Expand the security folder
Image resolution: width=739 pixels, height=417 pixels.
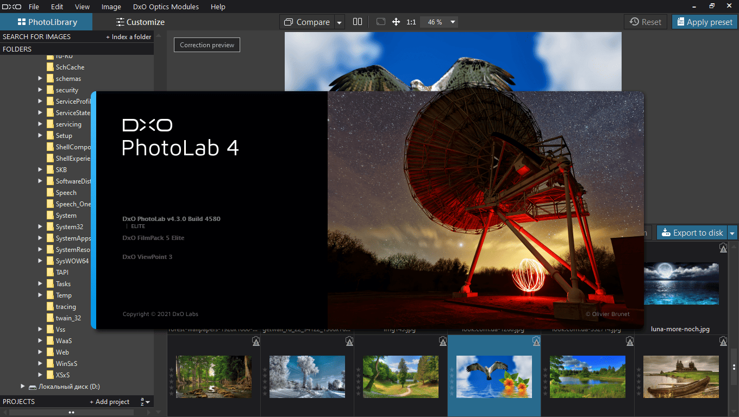pos(40,90)
